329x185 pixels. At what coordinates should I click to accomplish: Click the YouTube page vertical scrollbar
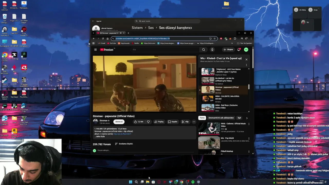coord(253,58)
